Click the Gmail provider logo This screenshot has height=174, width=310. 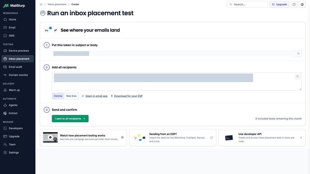pyautogui.click(x=46, y=31)
